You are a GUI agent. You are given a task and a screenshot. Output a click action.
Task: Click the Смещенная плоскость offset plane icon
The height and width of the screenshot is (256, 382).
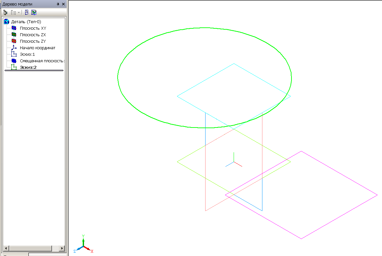coord(14,61)
